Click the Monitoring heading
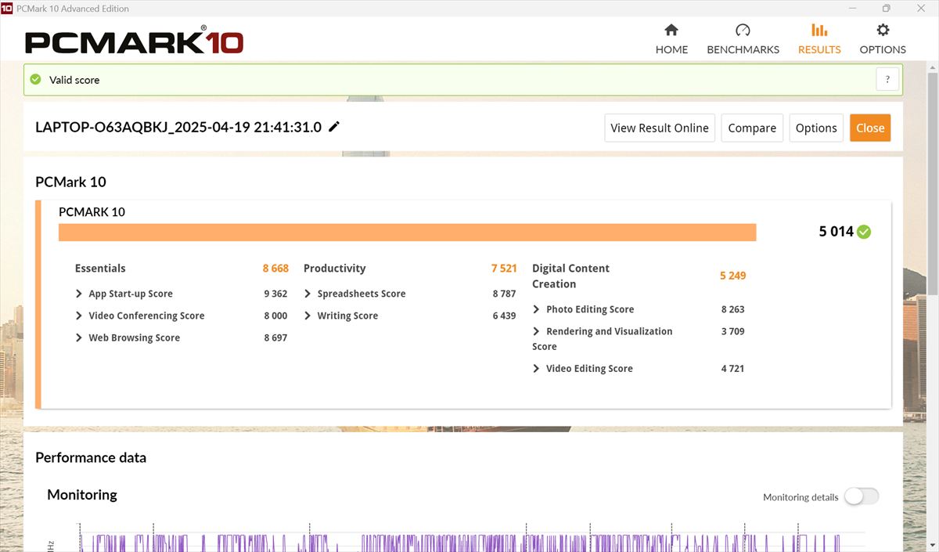The image size is (939, 552). (82, 494)
